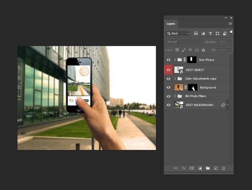Lock artboard nesting icon
This screenshot has height=190, width=252.
click(x=197, y=50)
